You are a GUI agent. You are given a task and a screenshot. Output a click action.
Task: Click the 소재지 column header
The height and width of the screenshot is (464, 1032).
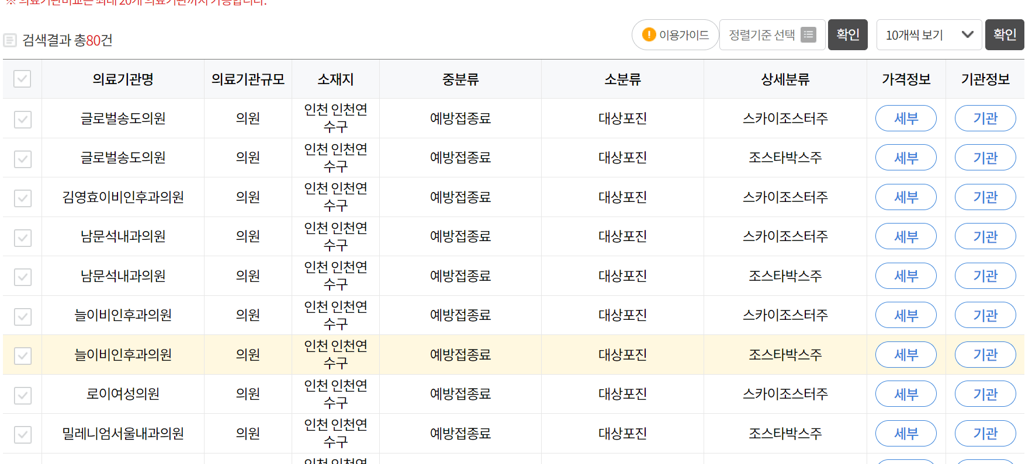pos(335,79)
